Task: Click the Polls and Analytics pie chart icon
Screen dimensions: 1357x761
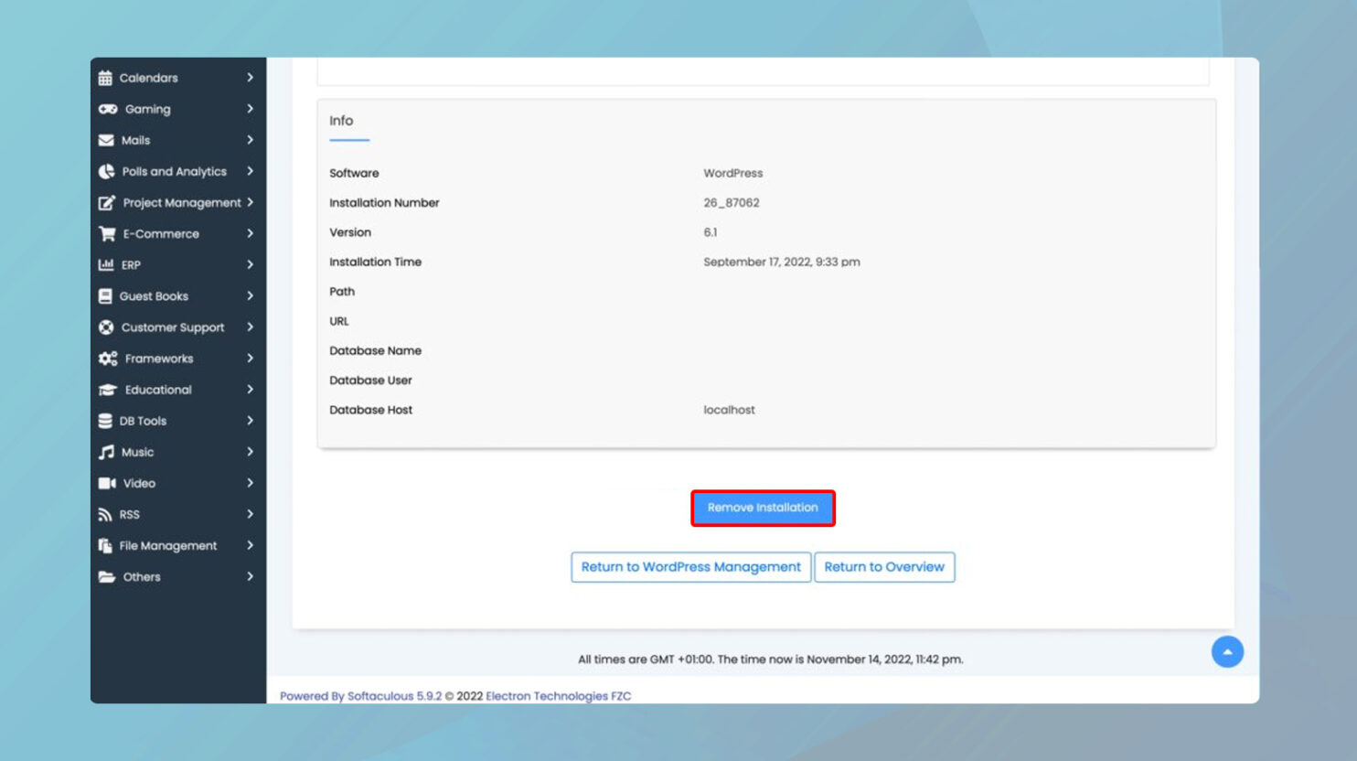Action: [106, 171]
